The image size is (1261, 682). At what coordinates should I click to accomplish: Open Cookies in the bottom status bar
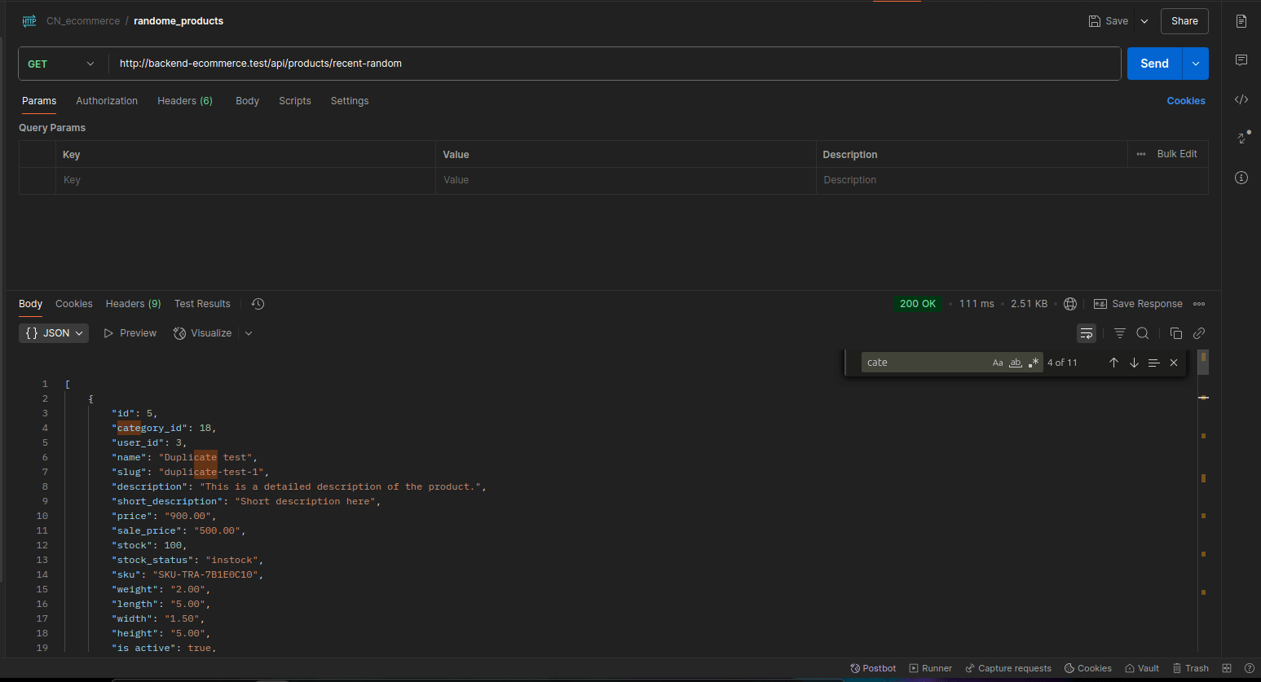tap(1088, 668)
